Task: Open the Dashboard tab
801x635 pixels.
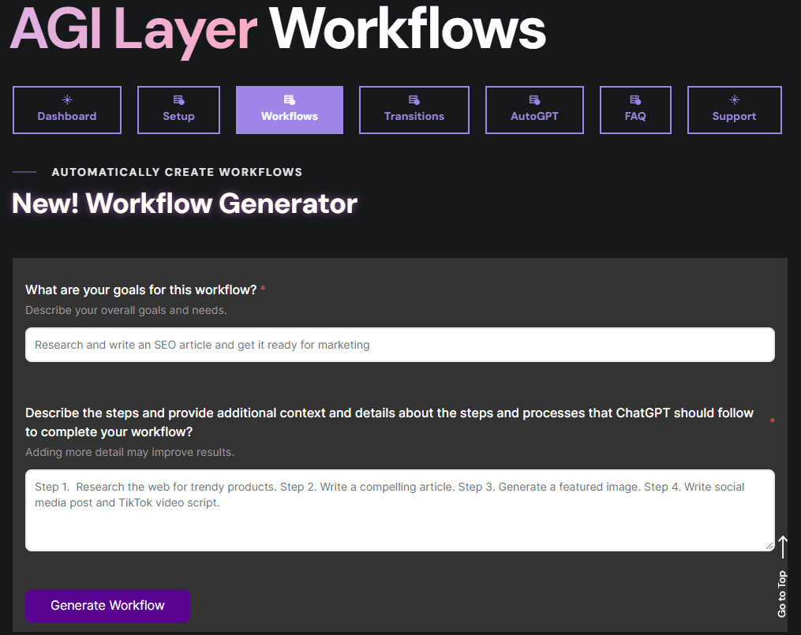Action: click(67, 110)
